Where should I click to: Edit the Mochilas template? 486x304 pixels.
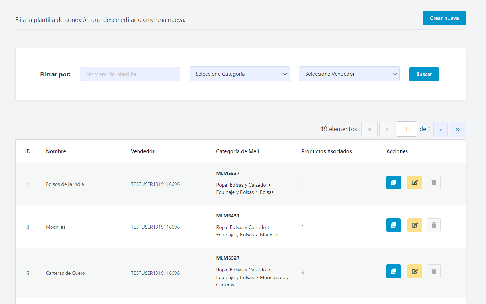[x=414, y=225]
